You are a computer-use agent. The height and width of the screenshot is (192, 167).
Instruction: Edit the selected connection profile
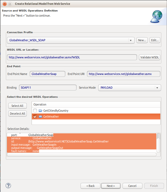pyautogui.click(x=155, y=40)
